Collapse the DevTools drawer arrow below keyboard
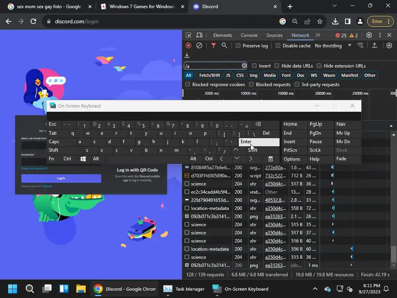Image resolution: width=397 pixels, height=298 pixels. click(391, 126)
